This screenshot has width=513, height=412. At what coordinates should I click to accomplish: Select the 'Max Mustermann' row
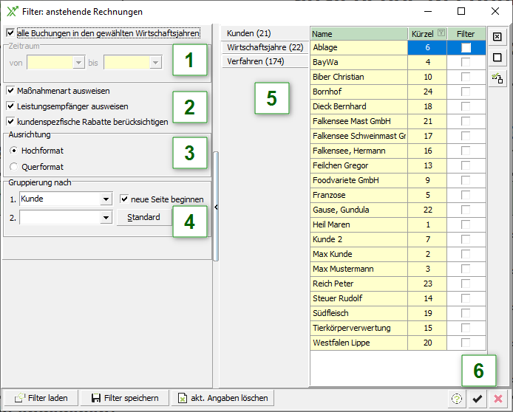[359, 269]
